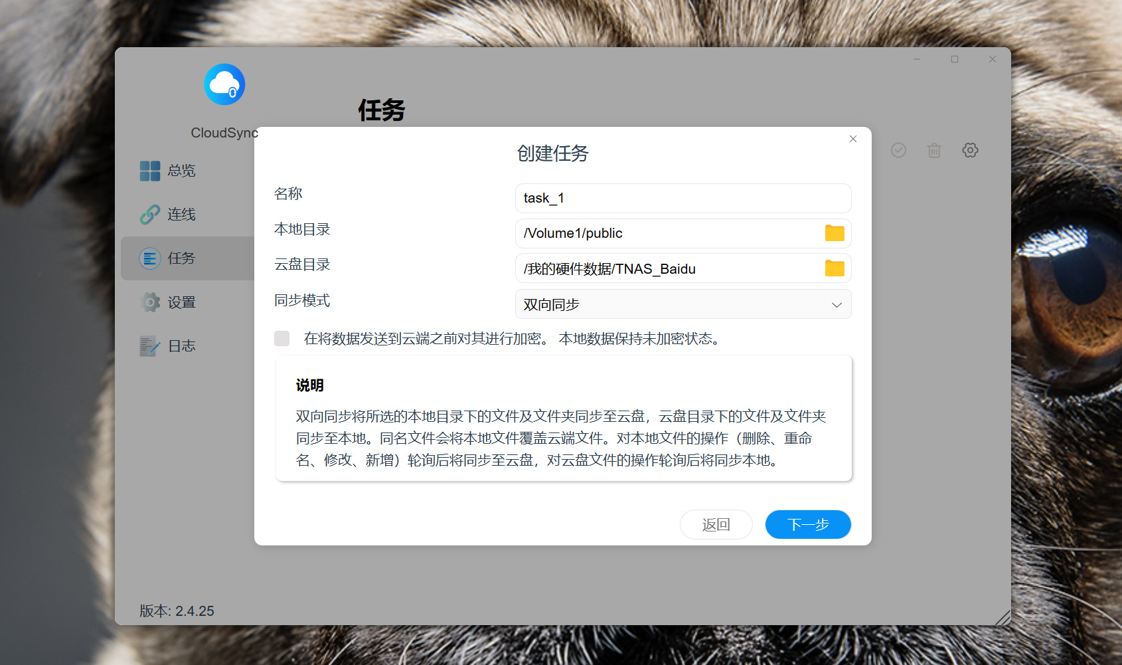
Task: Click the 返回 back button
Action: click(716, 525)
